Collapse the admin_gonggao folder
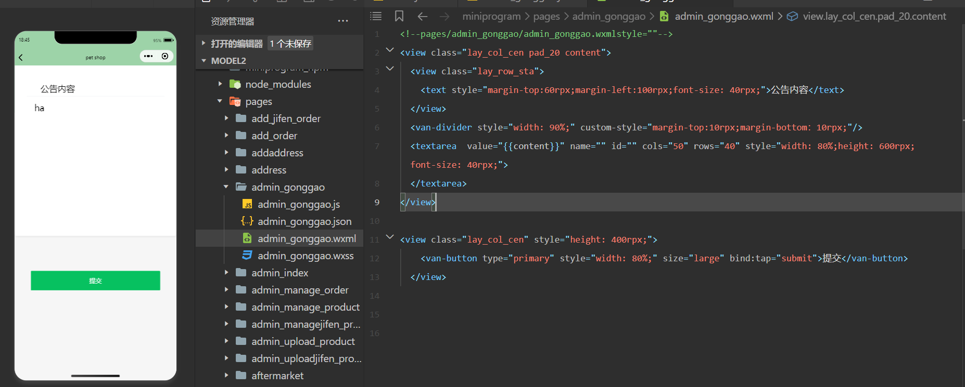This screenshot has width=965, height=387. coord(288,187)
